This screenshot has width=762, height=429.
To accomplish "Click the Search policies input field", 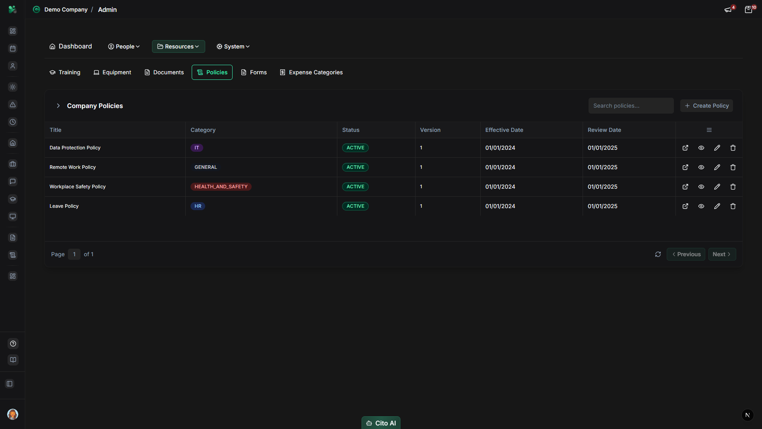I will point(631,106).
